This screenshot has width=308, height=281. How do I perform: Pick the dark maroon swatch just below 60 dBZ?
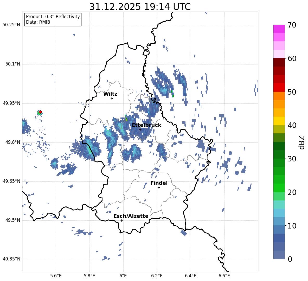[279, 62]
